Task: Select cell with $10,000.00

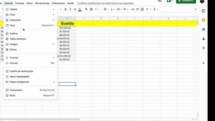Action: coord(67,28)
